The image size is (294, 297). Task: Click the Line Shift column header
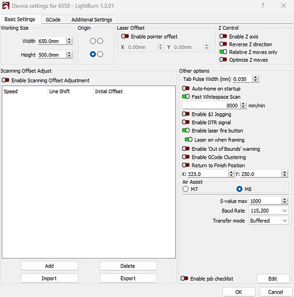point(71,91)
